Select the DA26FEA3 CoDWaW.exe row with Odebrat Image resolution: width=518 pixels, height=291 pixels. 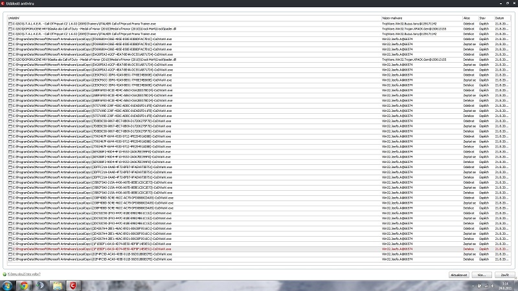coord(259,54)
